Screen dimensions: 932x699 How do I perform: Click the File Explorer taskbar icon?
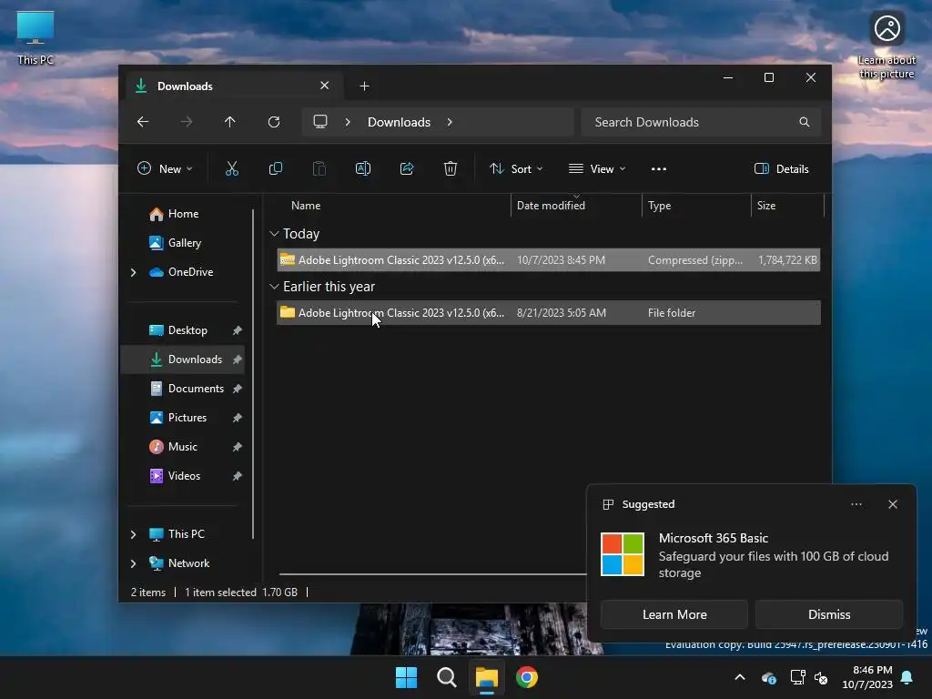point(486,677)
